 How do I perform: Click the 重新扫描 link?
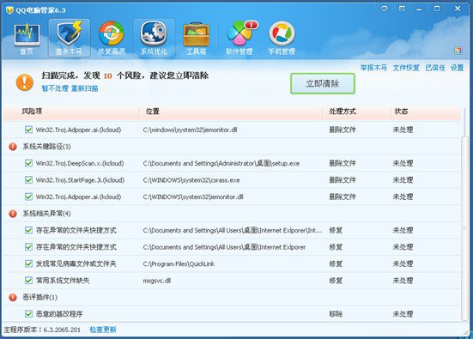point(84,88)
